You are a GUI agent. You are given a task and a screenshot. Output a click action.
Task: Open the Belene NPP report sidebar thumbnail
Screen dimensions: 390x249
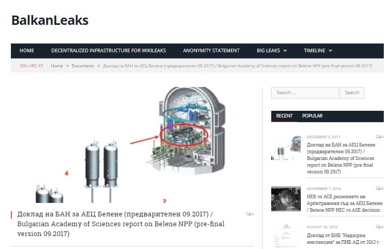click(286, 148)
